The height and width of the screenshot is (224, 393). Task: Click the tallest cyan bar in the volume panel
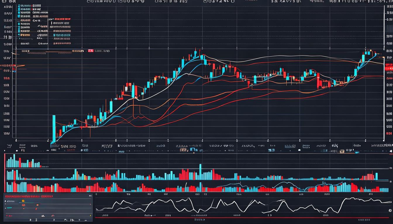[200, 171]
